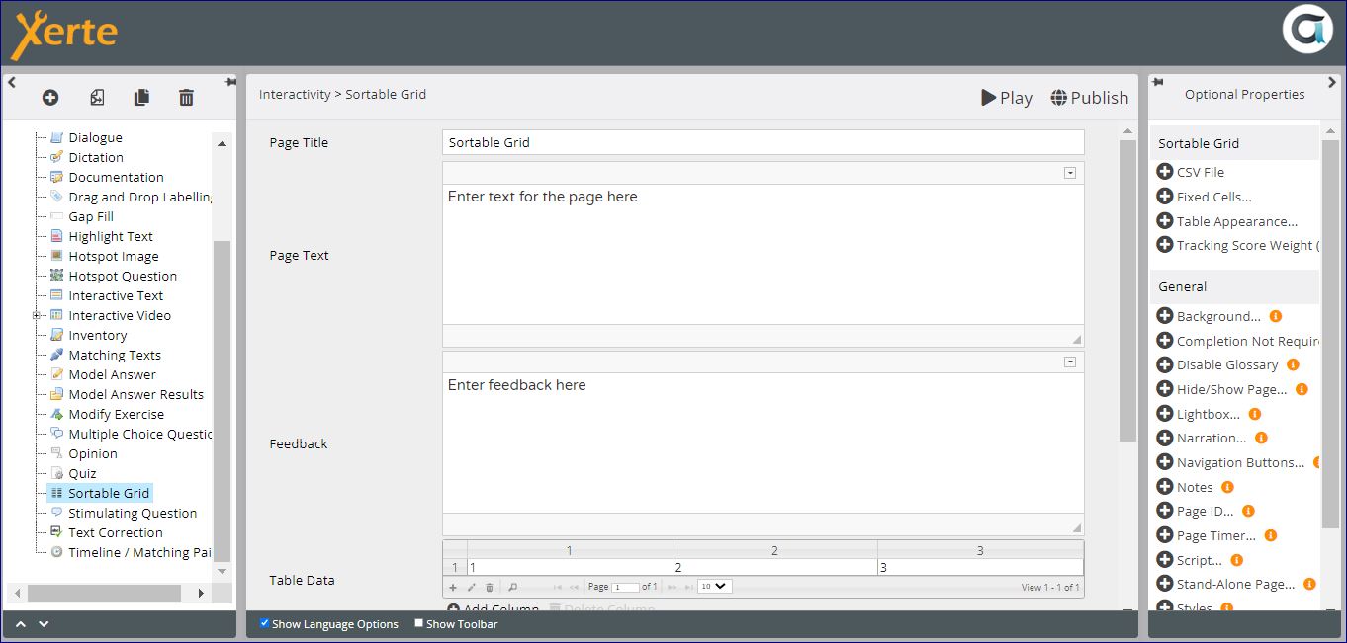Image resolution: width=1347 pixels, height=643 pixels.
Task: Expand the Feedback editor toolbar dropdown arrow
Action: (1069, 362)
